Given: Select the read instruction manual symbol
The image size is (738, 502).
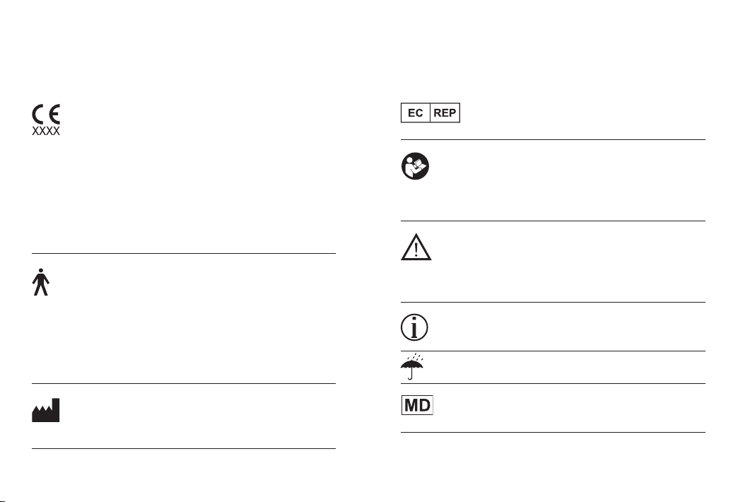Looking at the screenshot, I should (415, 166).
